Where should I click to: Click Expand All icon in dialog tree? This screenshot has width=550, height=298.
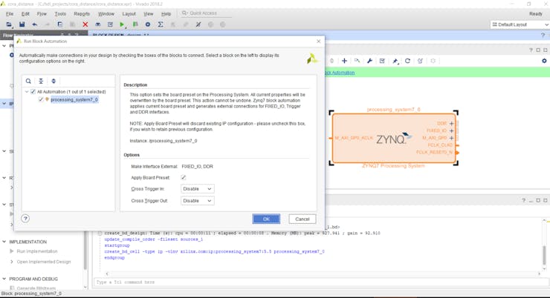click(54, 81)
